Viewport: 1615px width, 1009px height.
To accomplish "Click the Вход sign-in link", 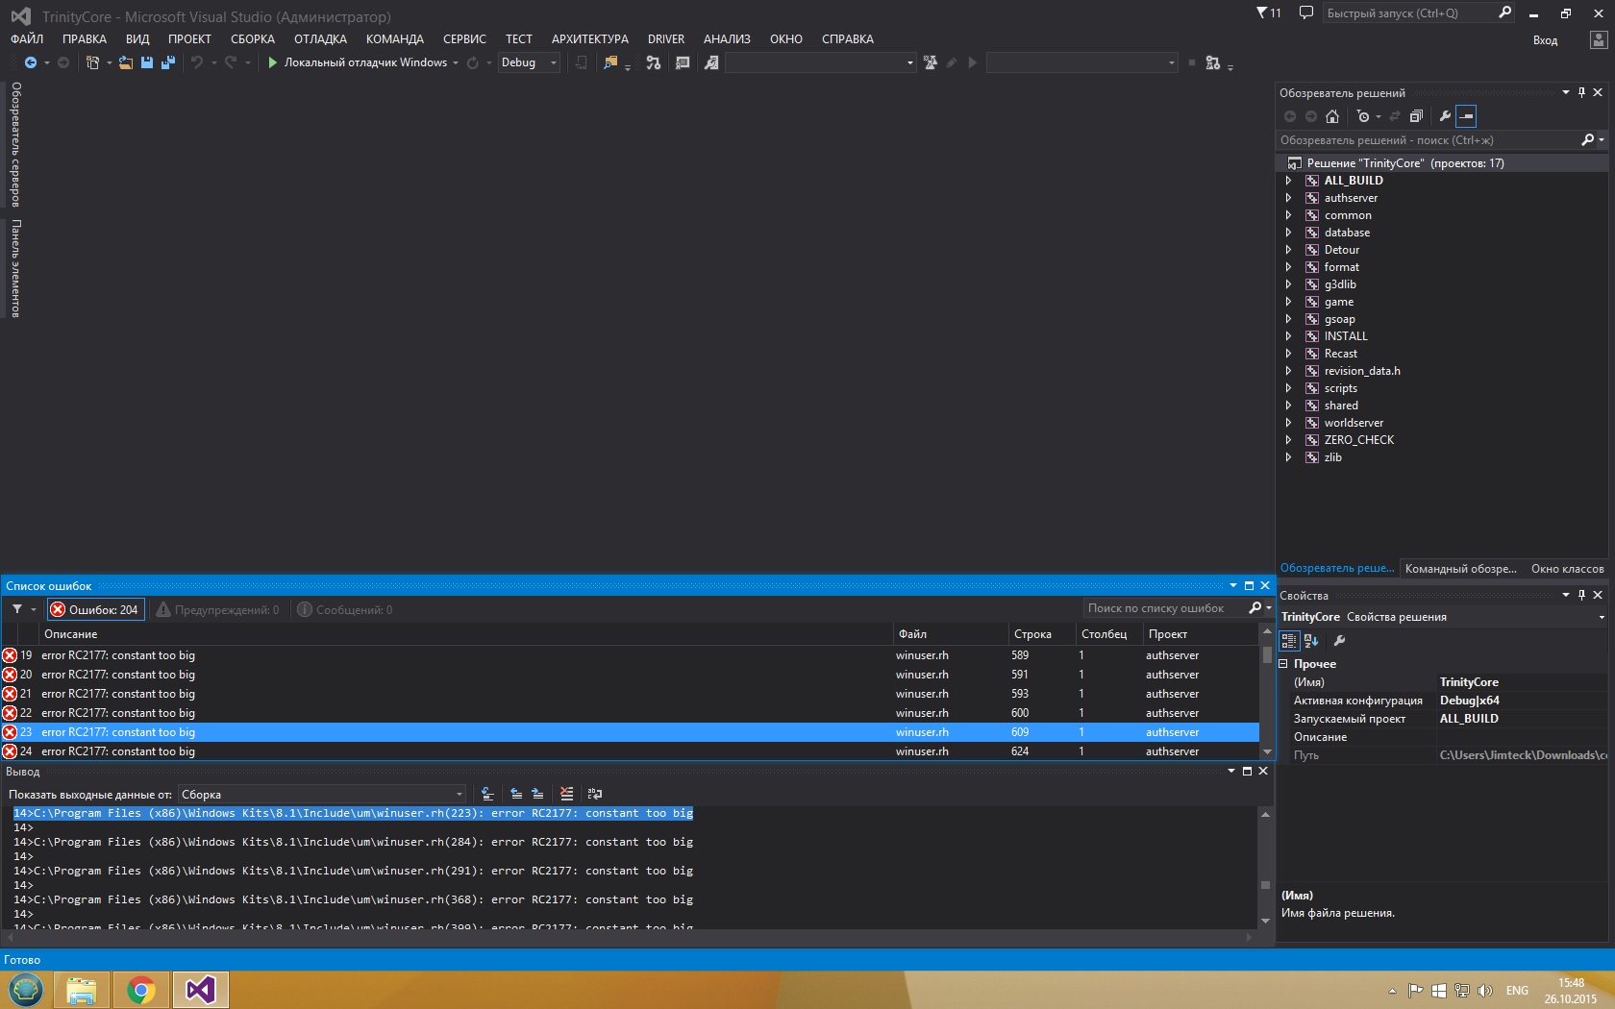I will (x=1545, y=40).
